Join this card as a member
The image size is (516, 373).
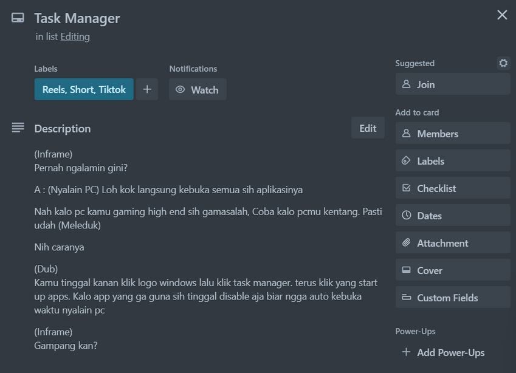point(453,84)
